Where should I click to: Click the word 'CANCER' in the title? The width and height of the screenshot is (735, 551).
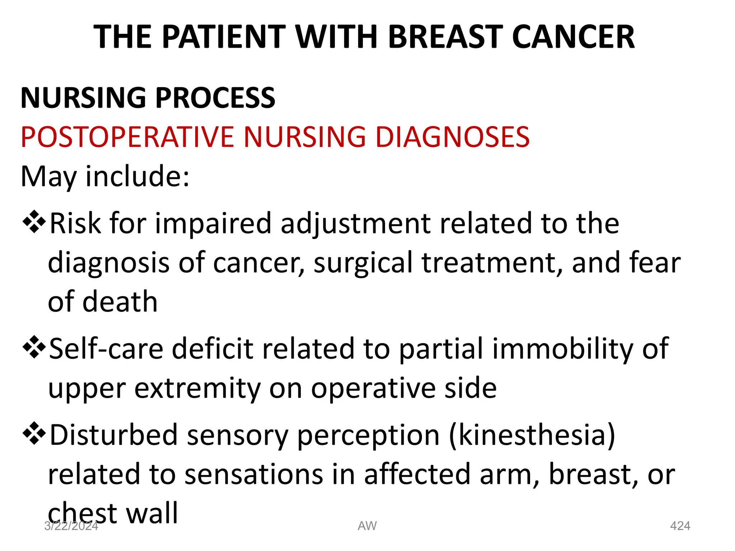coord(573,37)
